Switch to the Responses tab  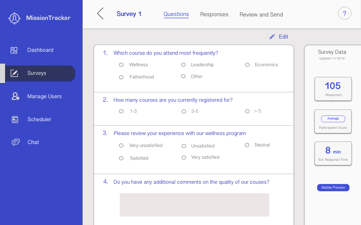pyautogui.click(x=214, y=14)
